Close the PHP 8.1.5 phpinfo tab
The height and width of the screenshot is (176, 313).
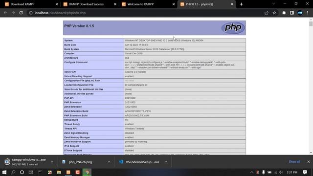232,4
